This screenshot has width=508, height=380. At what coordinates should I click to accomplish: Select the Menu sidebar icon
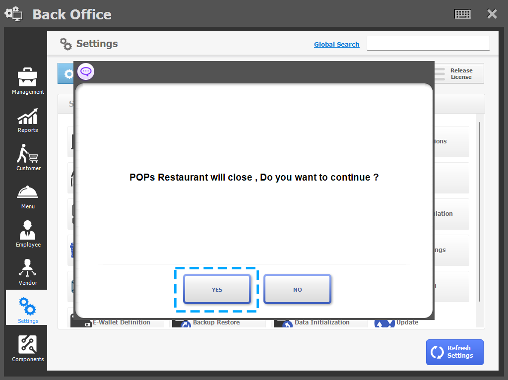click(x=27, y=195)
